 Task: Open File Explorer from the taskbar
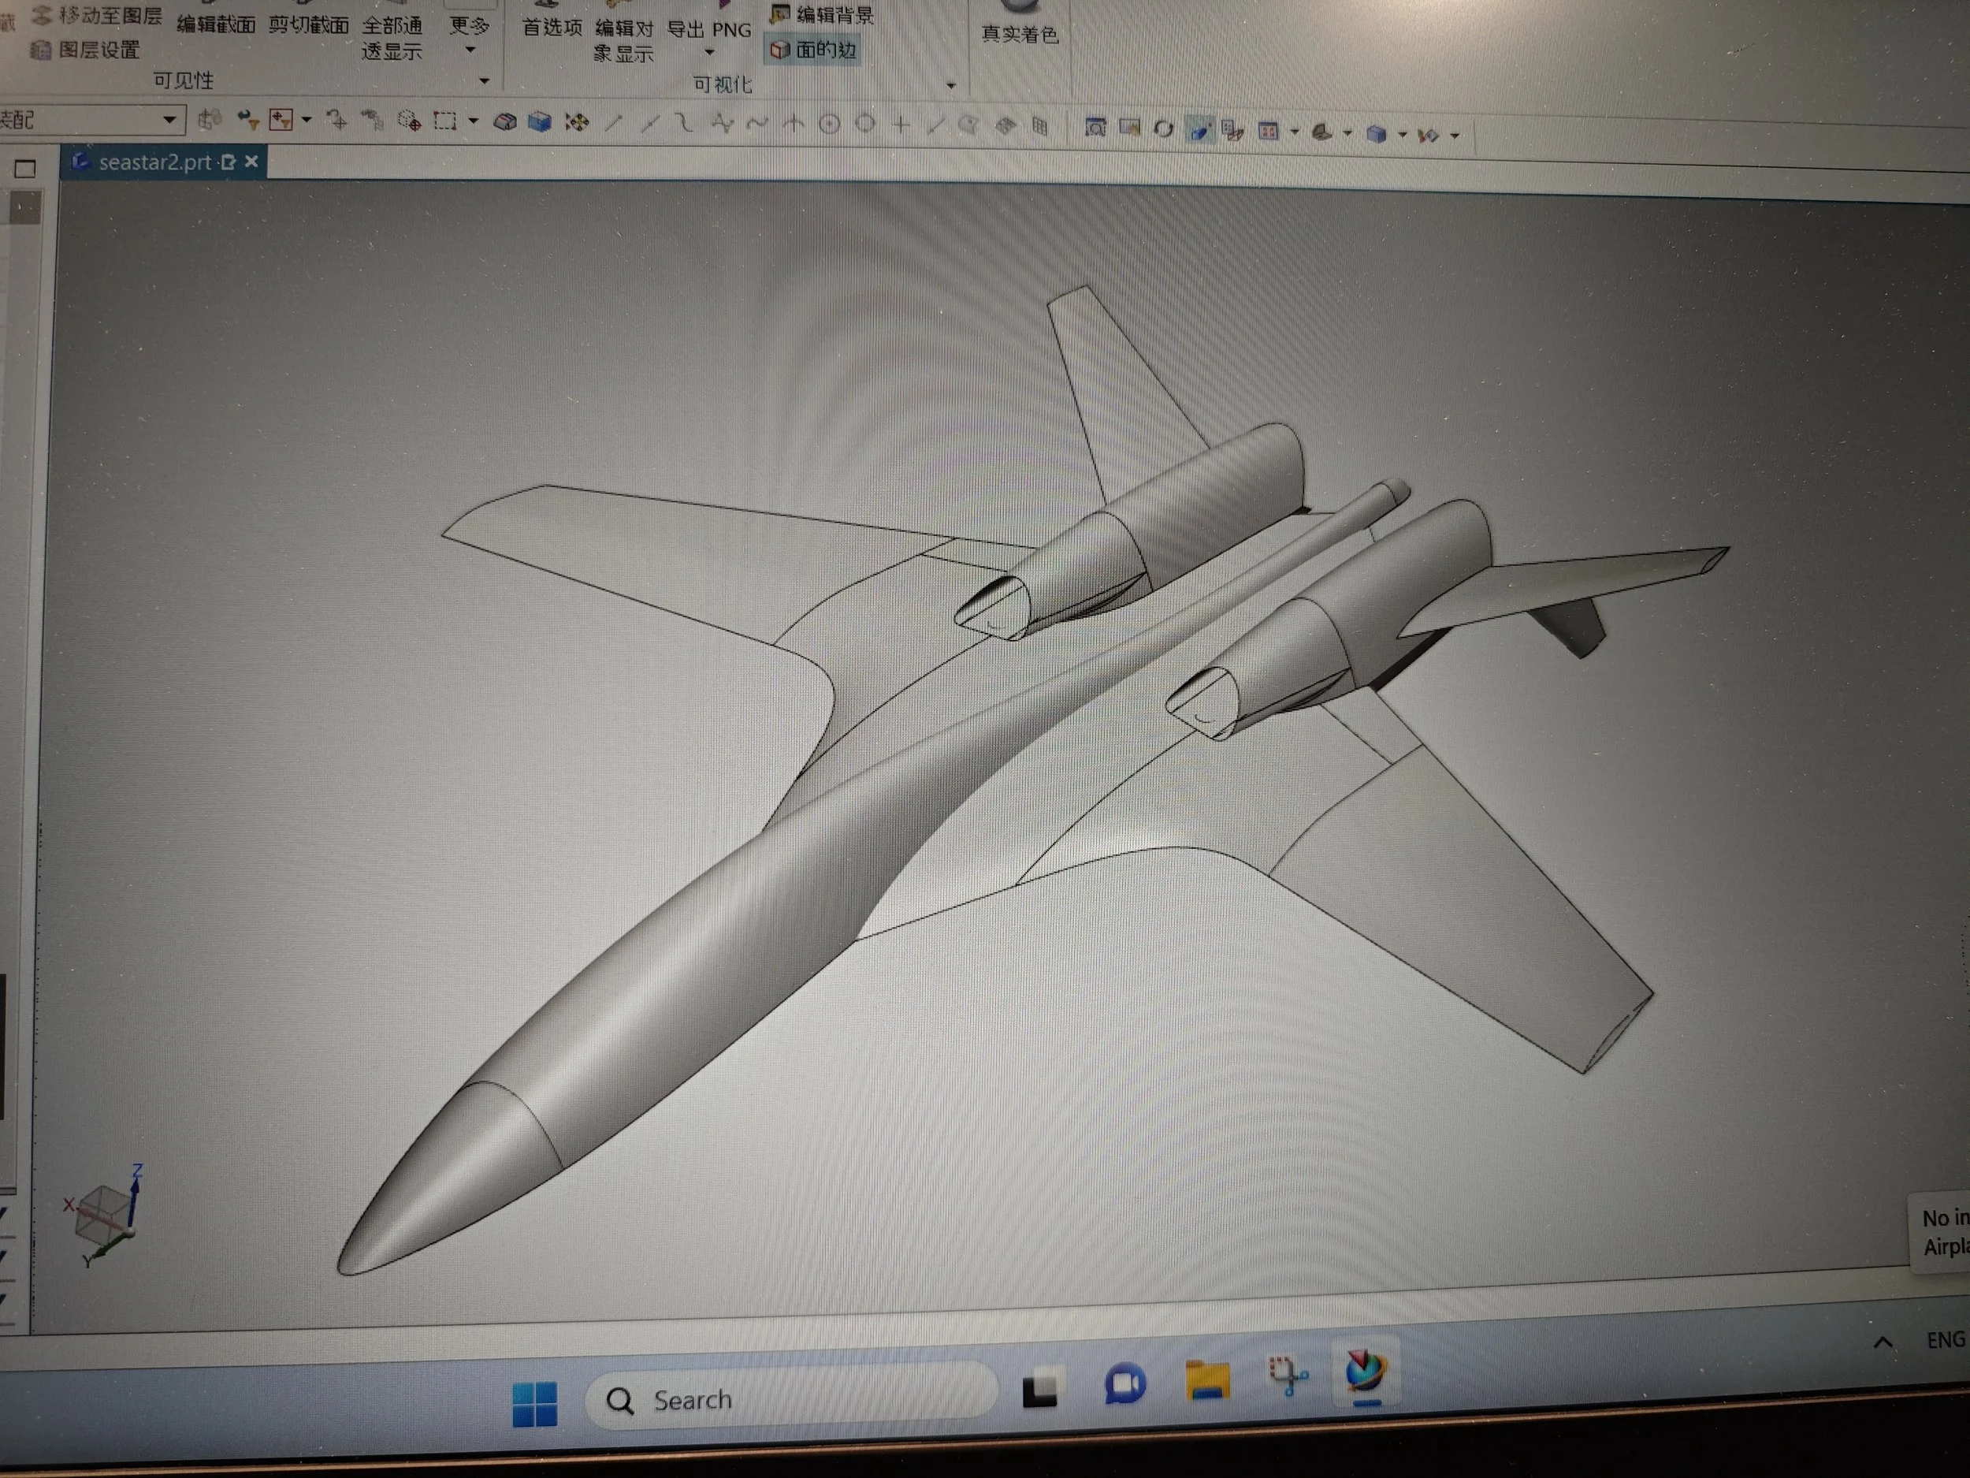(x=1206, y=1382)
